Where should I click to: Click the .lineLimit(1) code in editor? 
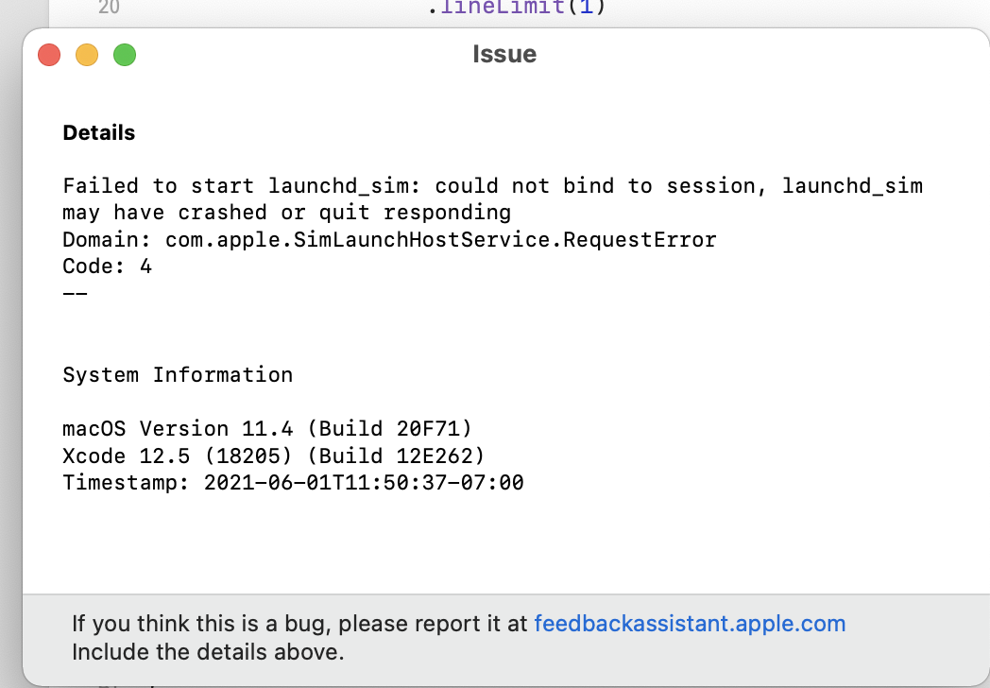click(517, 8)
